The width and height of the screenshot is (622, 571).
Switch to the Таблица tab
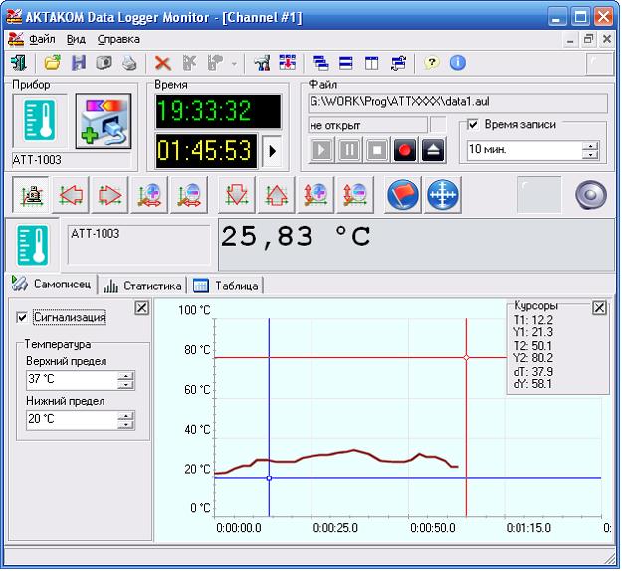(227, 285)
